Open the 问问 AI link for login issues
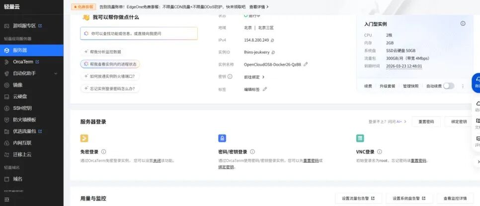Screen dimensions: 480x206 [397, 122]
